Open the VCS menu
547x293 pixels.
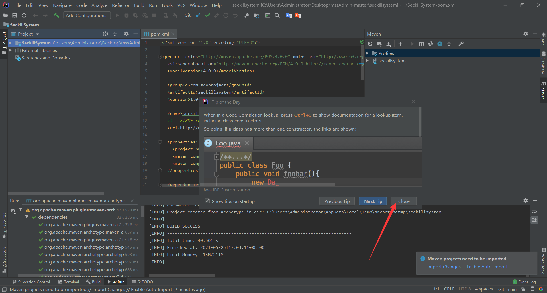[181, 5]
